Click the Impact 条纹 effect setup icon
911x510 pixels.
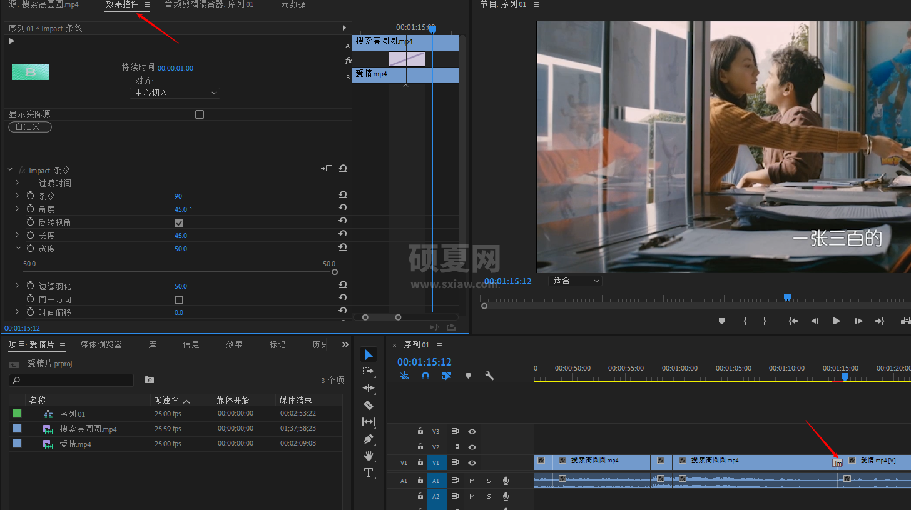click(327, 169)
